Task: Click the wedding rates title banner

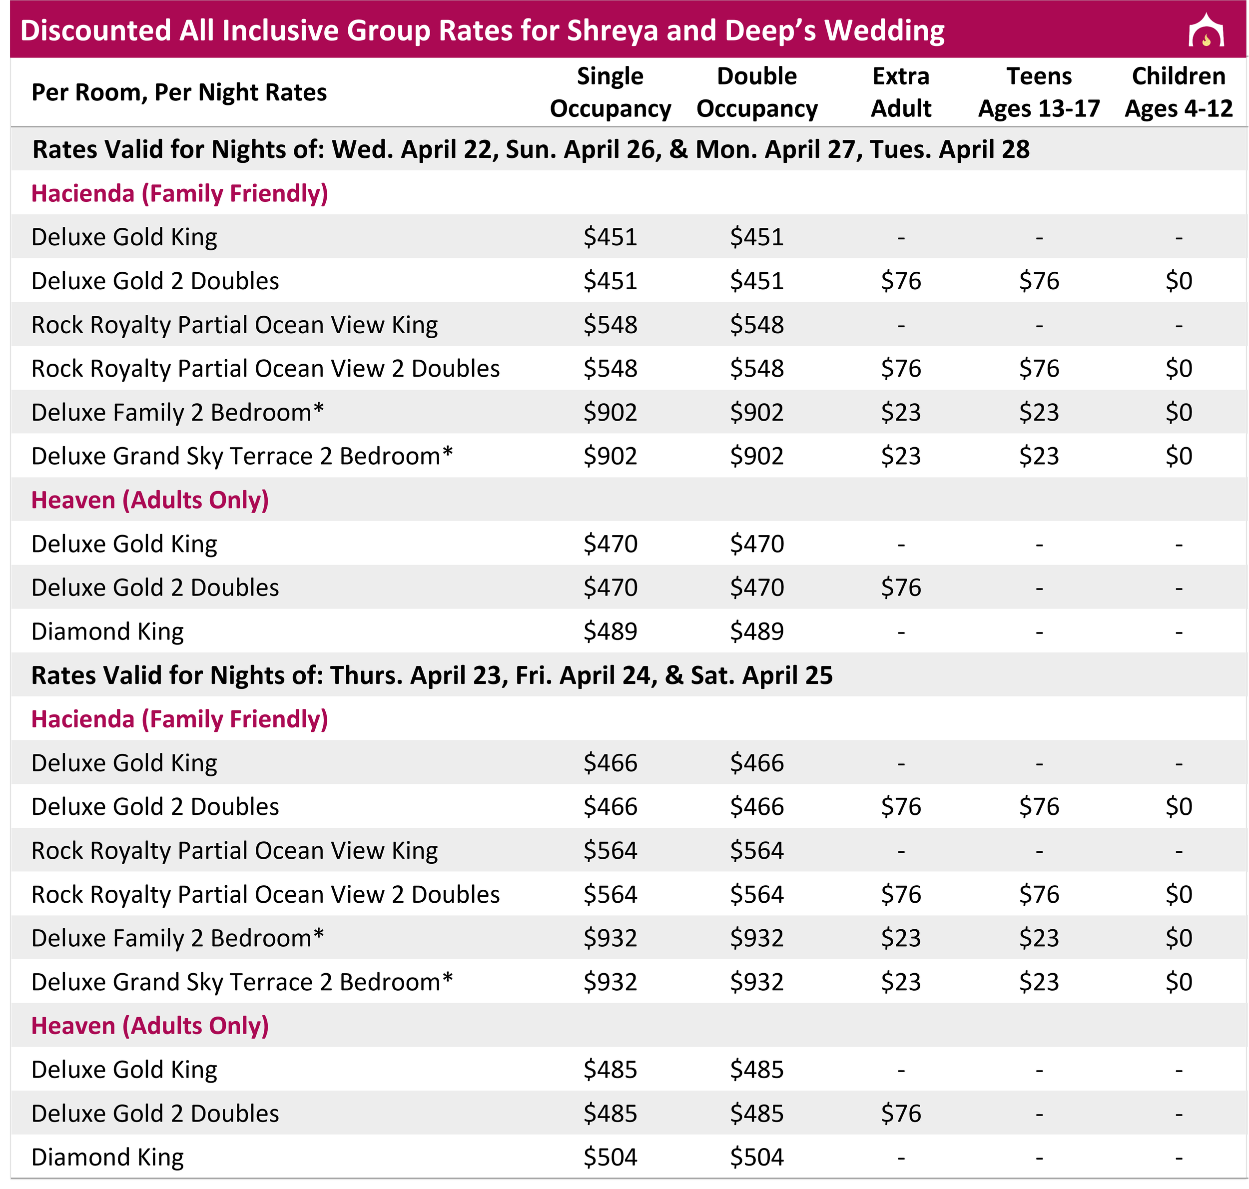Action: (482, 30)
